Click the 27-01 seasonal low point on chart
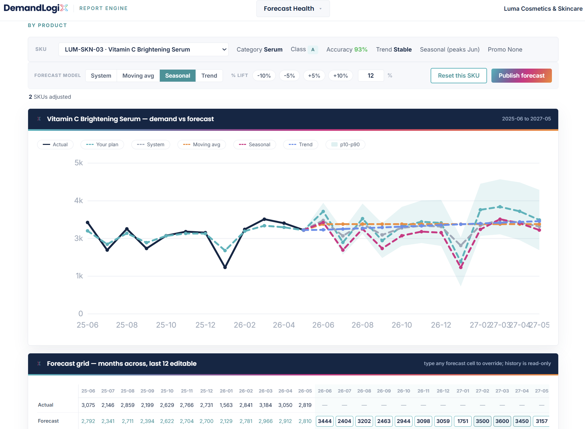 pyautogui.click(x=461, y=267)
